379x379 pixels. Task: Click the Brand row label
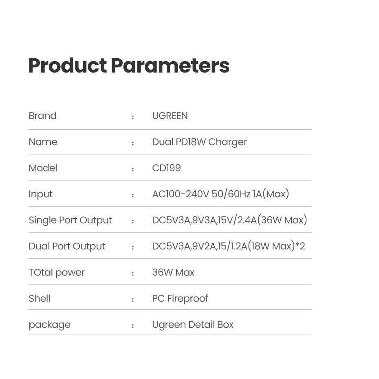click(x=42, y=116)
